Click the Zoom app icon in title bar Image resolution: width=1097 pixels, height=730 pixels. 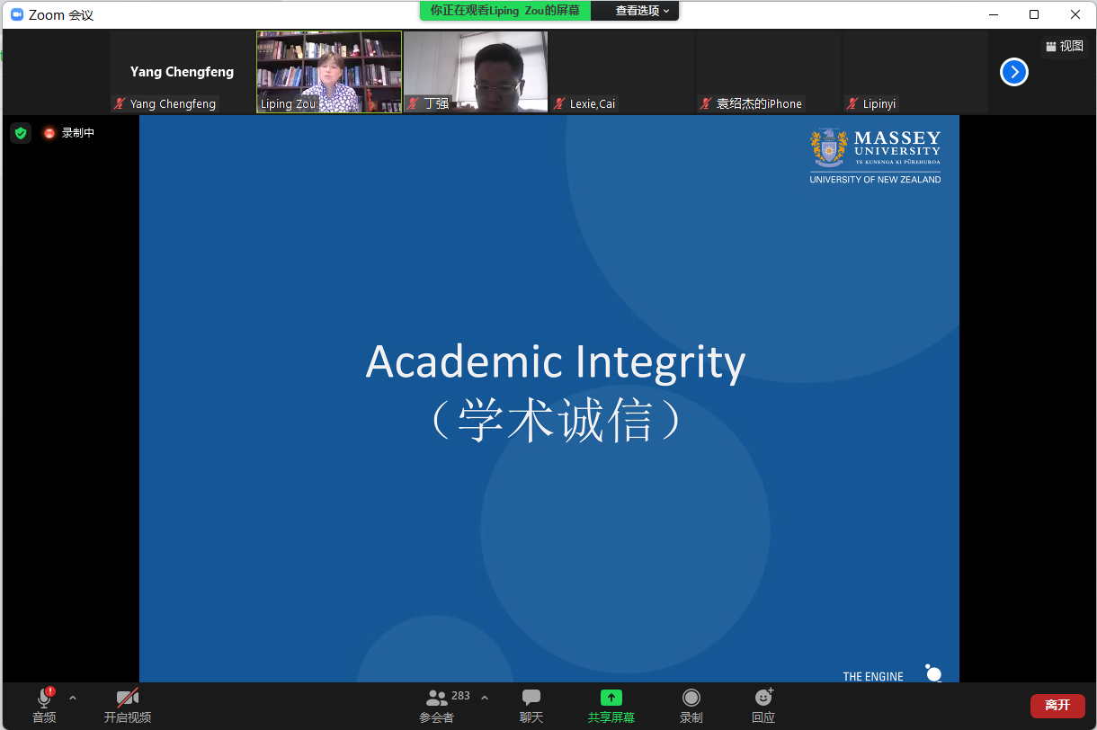click(16, 14)
